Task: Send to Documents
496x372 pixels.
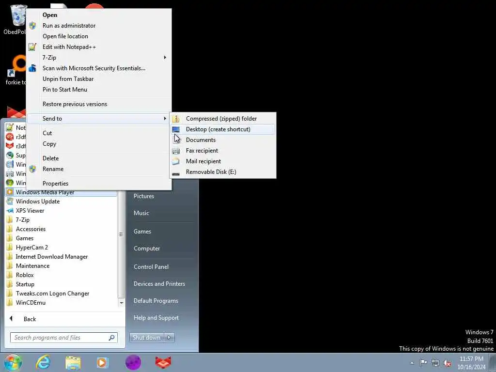Action: 223,140
